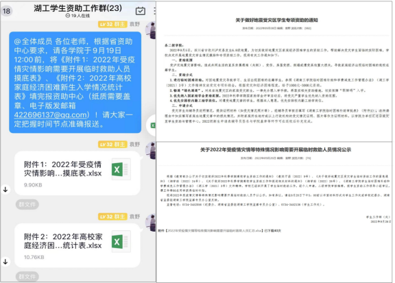Open 袁野's avatar next to 附件2 message
This screenshot has width=395, height=283.
coord(152,223)
